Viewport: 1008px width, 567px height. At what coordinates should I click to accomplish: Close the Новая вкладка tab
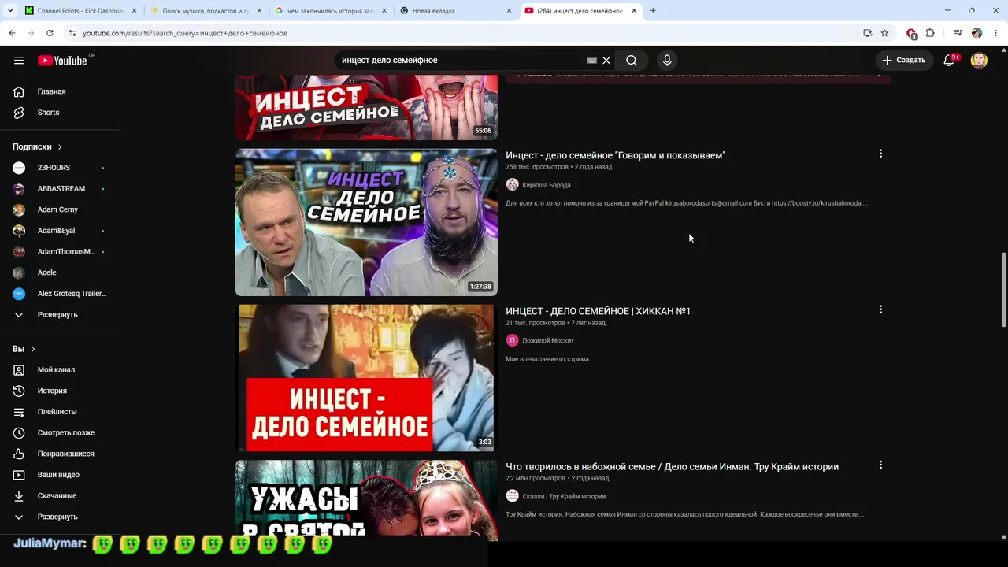click(510, 11)
